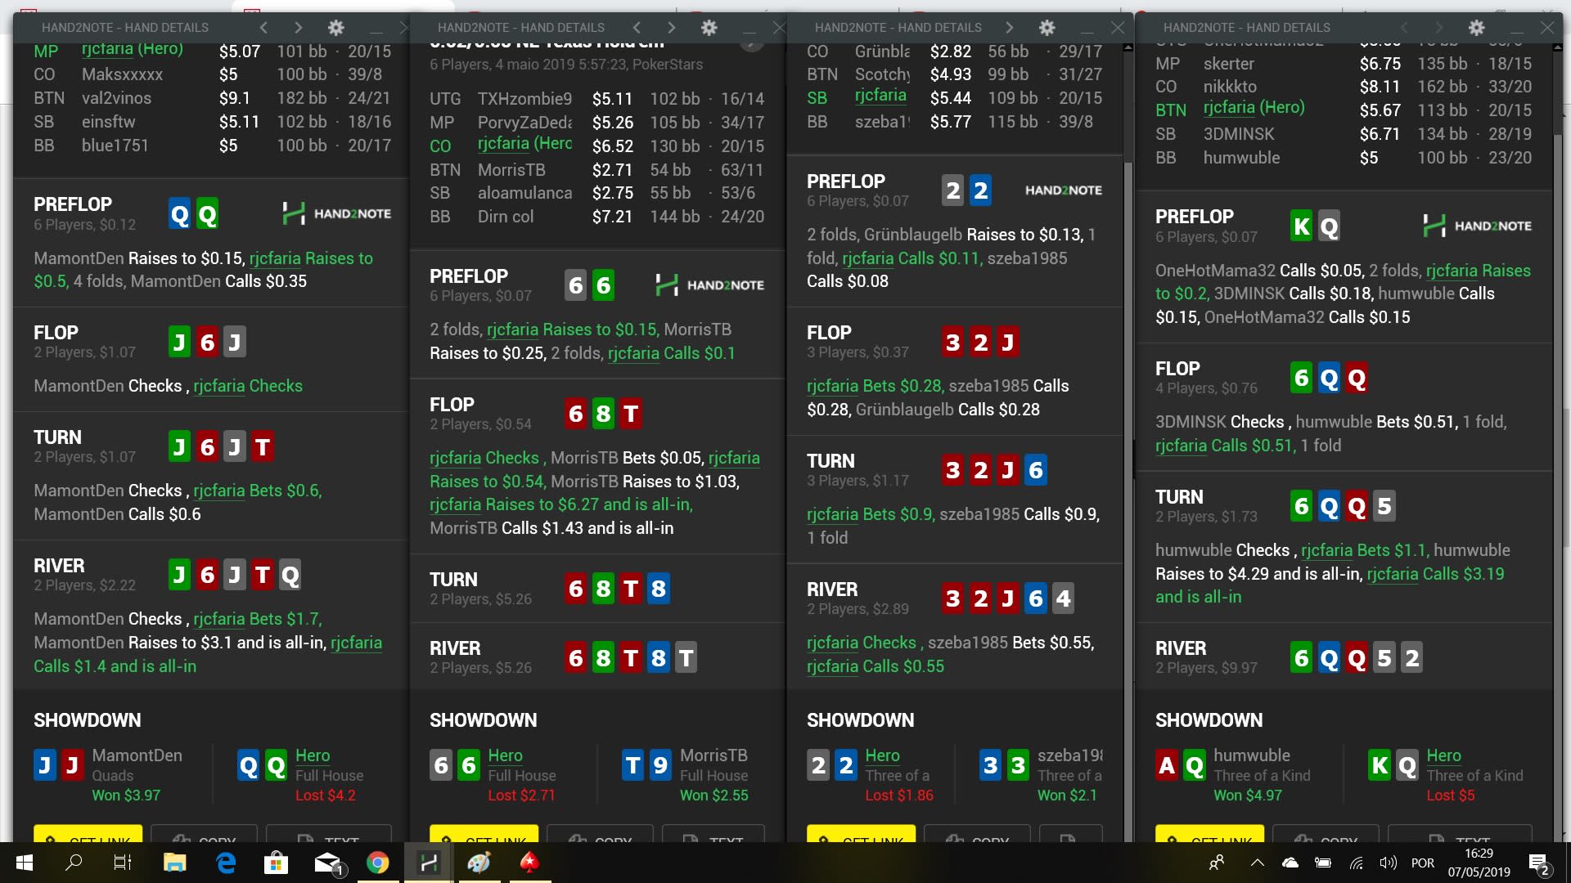Image resolution: width=1571 pixels, height=883 pixels.
Task: Open Paint from taskbar
Action: point(479,863)
